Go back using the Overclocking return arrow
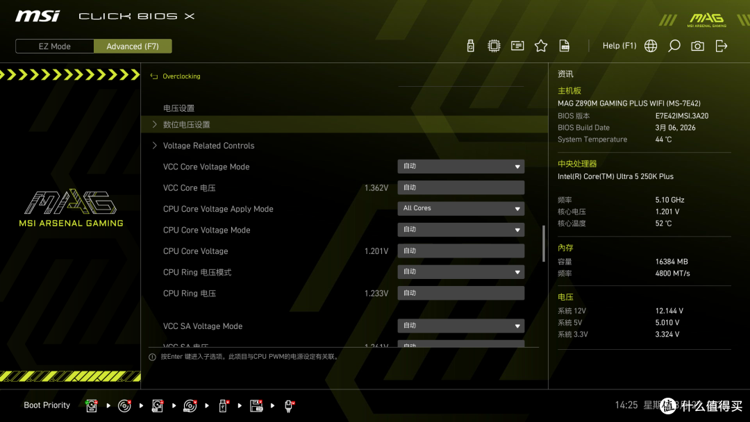The height and width of the screenshot is (422, 750). tap(154, 76)
